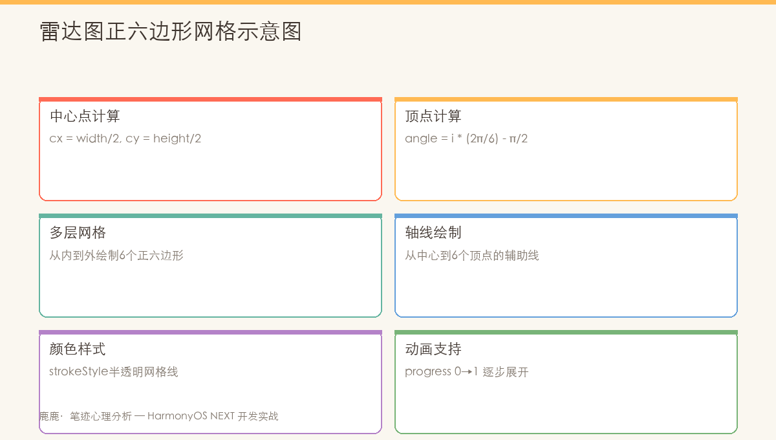Click the footer text 笔迹心理分析 — HarmonyOS NEXT 开发实战
This screenshot has height=440, width=776.
pyautogui.click(x=174, y=416)
